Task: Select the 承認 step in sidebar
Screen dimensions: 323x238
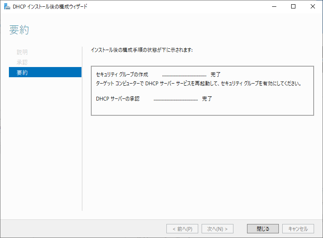Action: point(22,62)
